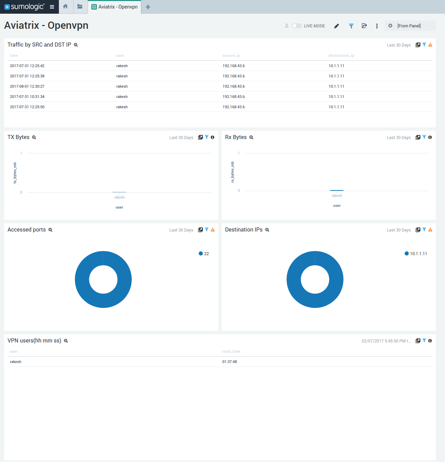This screenshot has width=445, height=462.
Task: Filter the Destination IPs panel
Action: (424, 229)
